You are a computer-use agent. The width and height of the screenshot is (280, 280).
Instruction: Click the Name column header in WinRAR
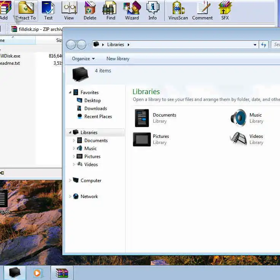(x=17, y=40)
